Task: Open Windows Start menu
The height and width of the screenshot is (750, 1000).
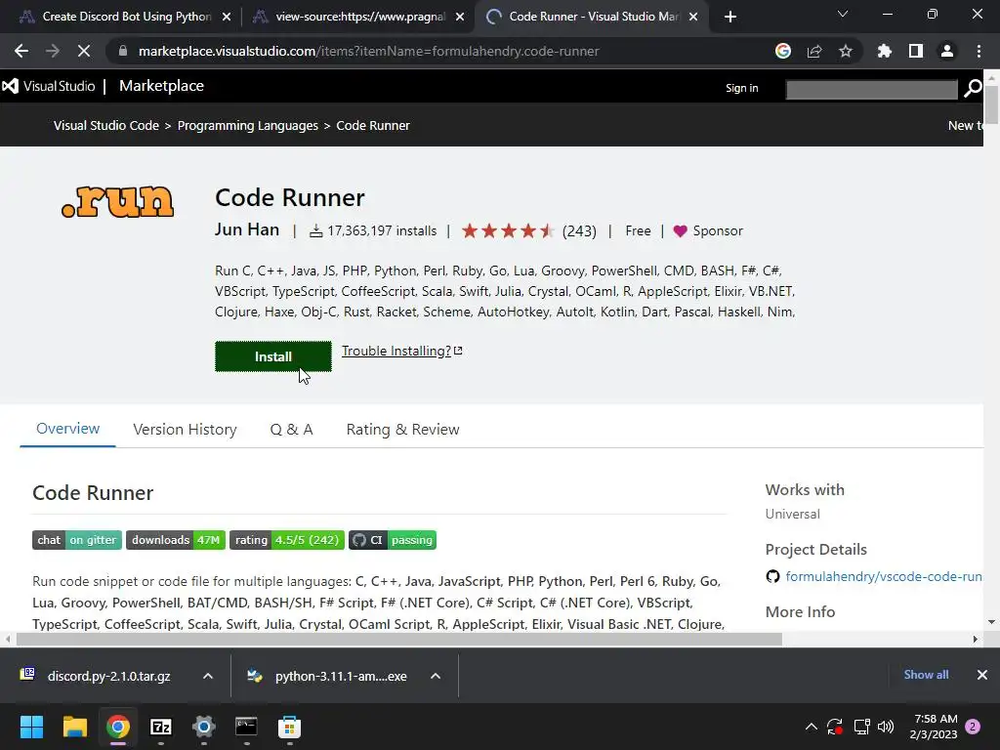Action: [31, 727]
